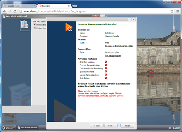This screenshot has height=132, width=182.
Task: Click the Rule Editor red X icon
Action: point(106,78)
